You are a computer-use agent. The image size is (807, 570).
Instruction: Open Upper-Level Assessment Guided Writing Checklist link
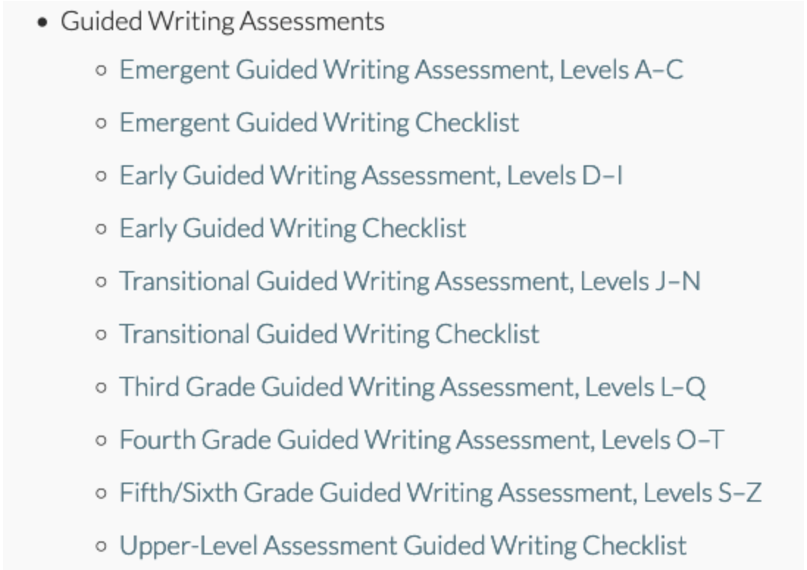click(x=403, y=546)
